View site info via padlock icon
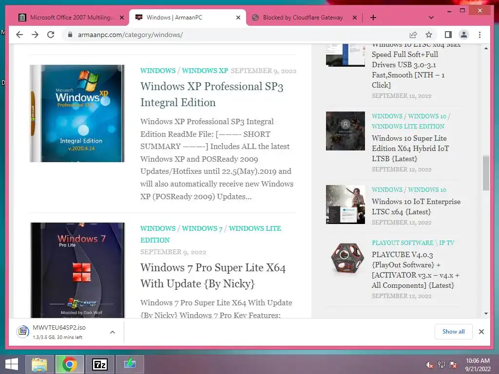Image resolution: width=499 pixels, height=374 pixels. tap(70, 35)
